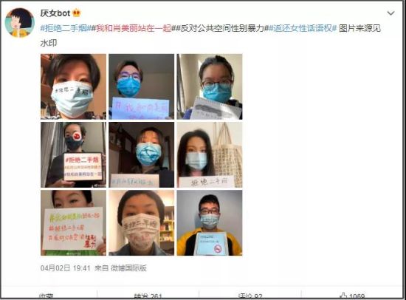
Task: Open first photo with written mask
Action: [x=73, y=86]
